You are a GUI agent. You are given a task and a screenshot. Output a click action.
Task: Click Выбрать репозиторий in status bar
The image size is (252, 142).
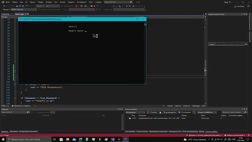point(235,135)
